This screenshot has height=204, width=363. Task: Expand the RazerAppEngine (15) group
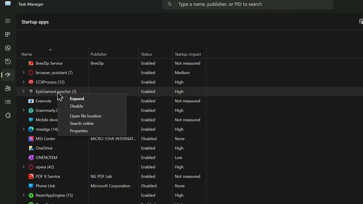tap(24, 195)
